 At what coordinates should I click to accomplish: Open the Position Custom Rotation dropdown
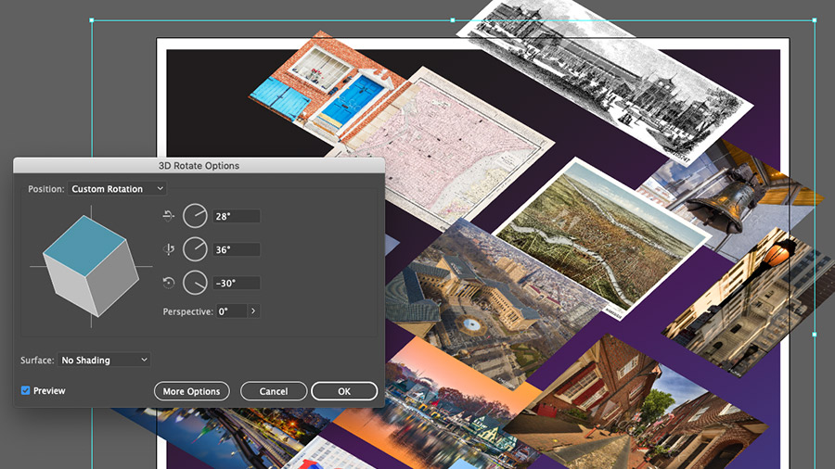(117, 189)
